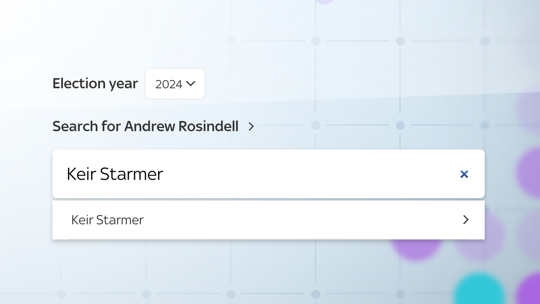Click the chevron on the Keir Starmer suggestion
Image resolution: width=540 pixels, height=304 pixels.
click(x=466, y=220)
